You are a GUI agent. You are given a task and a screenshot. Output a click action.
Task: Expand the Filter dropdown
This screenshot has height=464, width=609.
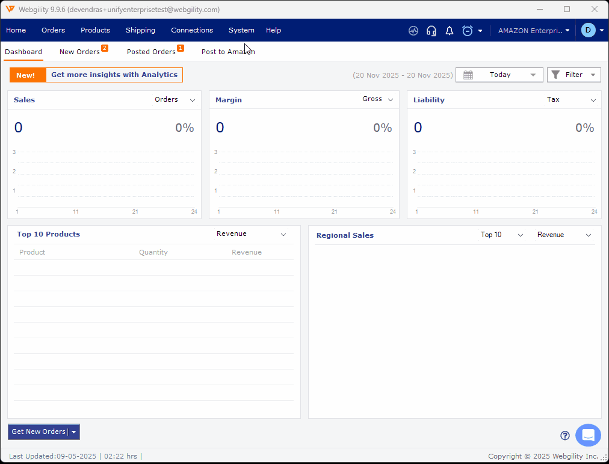pos(573,75)
